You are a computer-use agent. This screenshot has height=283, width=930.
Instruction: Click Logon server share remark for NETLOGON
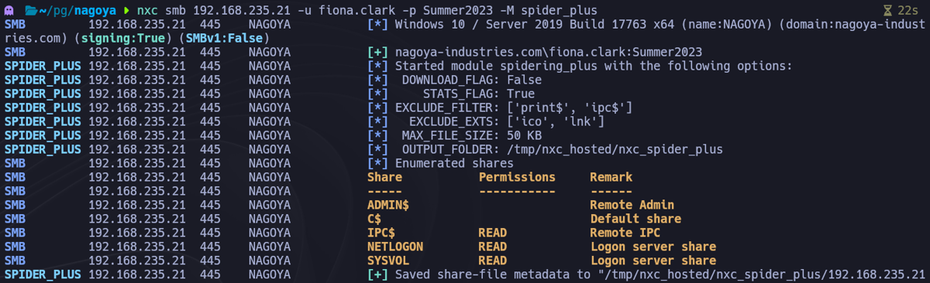click(x=653, y=247)
